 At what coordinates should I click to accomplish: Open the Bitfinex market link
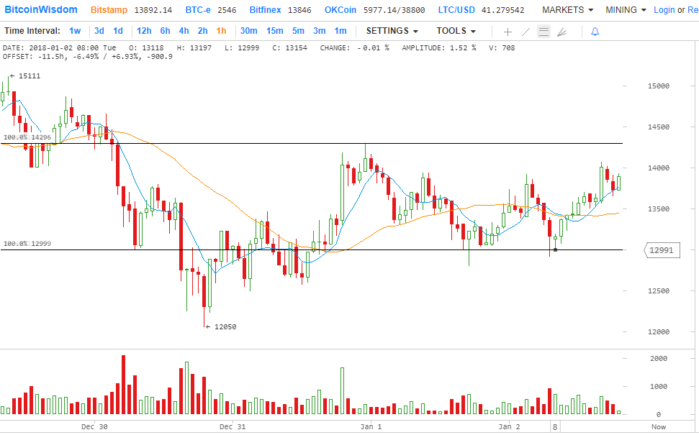(266, 10)
